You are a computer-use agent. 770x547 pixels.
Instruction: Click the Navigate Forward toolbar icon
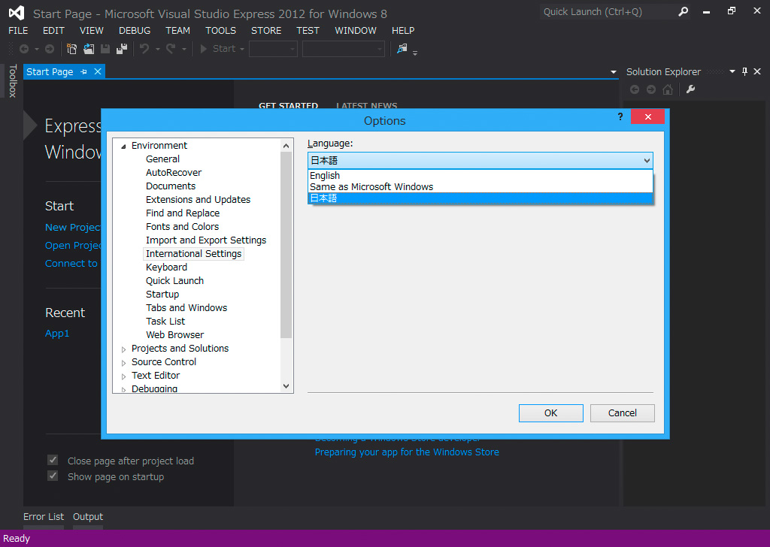[50, 49]
